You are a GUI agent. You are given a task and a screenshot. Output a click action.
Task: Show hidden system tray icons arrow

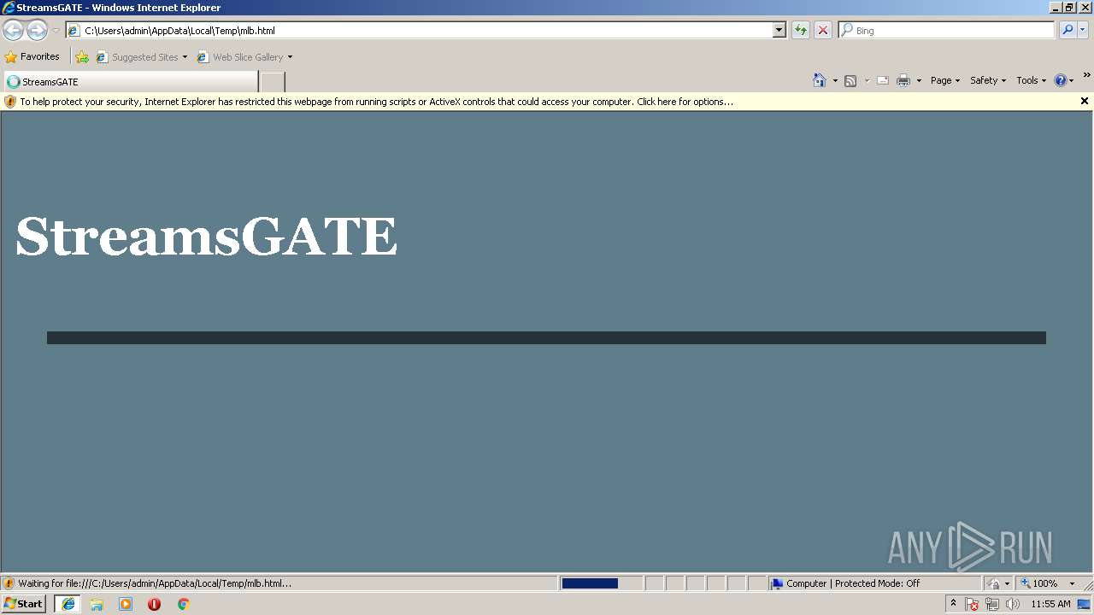[953, 604]
